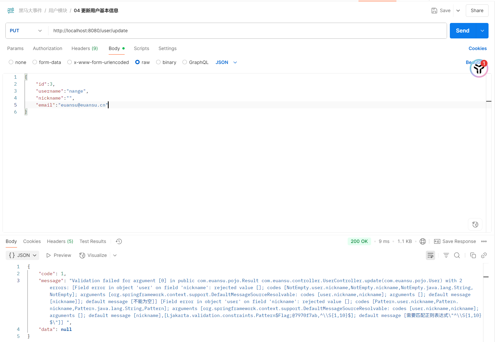Click the Share button
Viewport: 495px width, 342px height.
coord(477,11)
